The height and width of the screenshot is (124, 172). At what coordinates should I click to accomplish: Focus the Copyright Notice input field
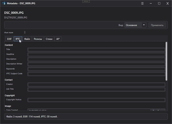pos(96,100)
